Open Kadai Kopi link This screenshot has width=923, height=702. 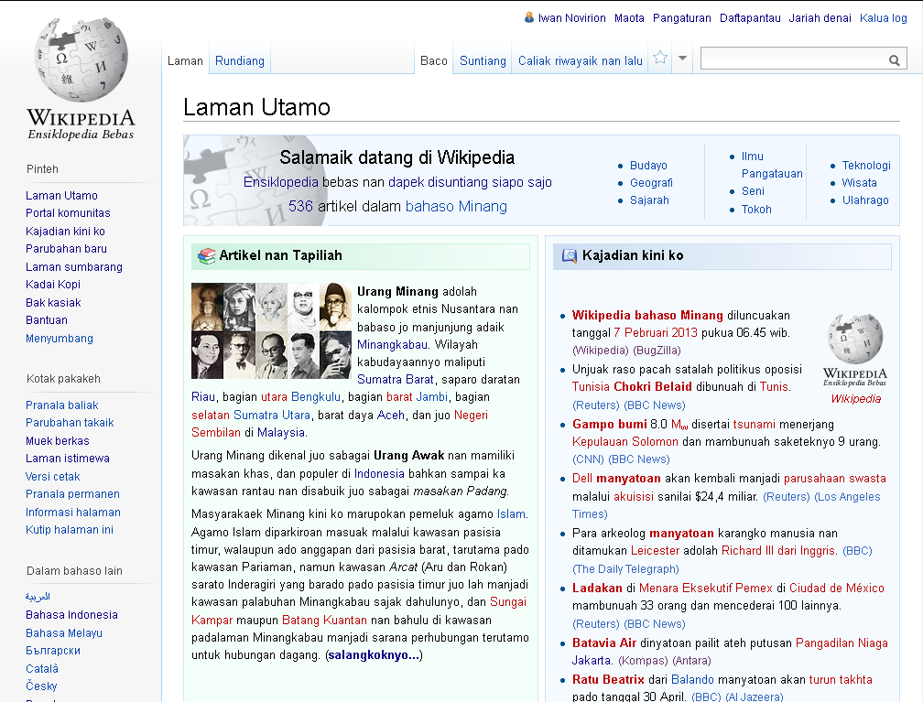pos(52,285)
